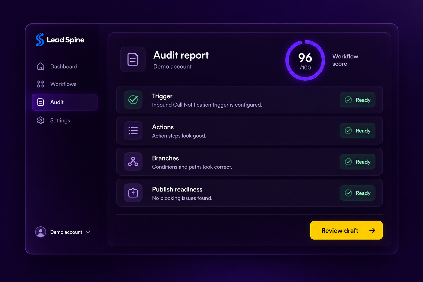Click the Lead Spine logo icon
The width and height of the screenshot is (423, 282).
coord(40,40)
